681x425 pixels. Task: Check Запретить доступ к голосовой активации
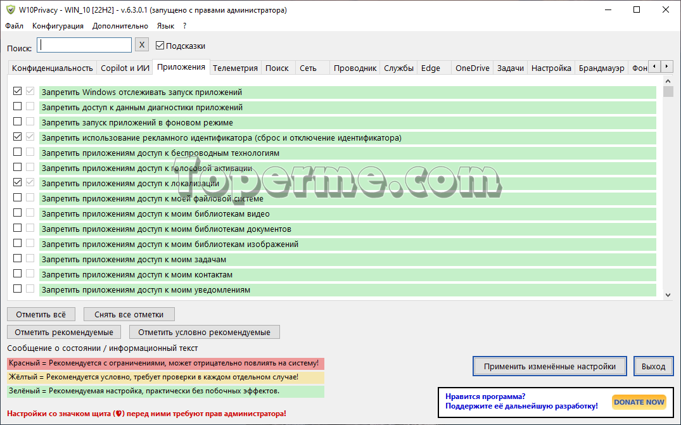(x=17, y=167)
